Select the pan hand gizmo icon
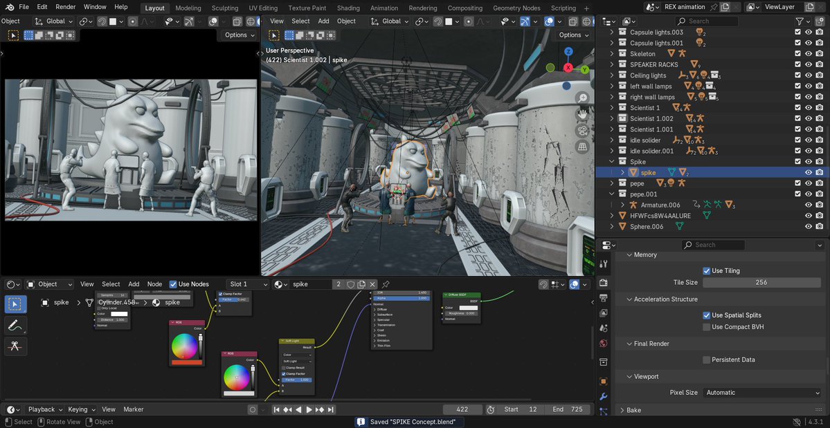 pyautogui.click(x=583, y=114)
